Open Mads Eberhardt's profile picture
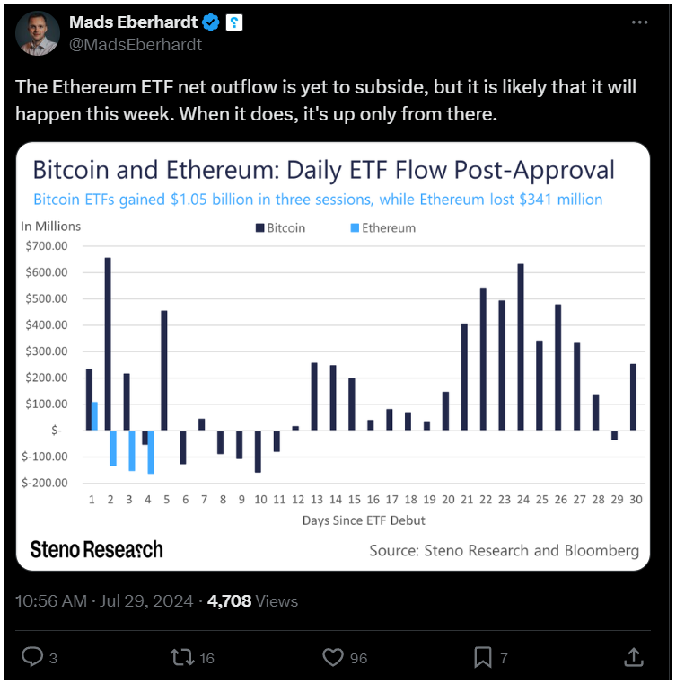This screenshot has height=684, width=676. pyautogui.click(x=38, y=33)
